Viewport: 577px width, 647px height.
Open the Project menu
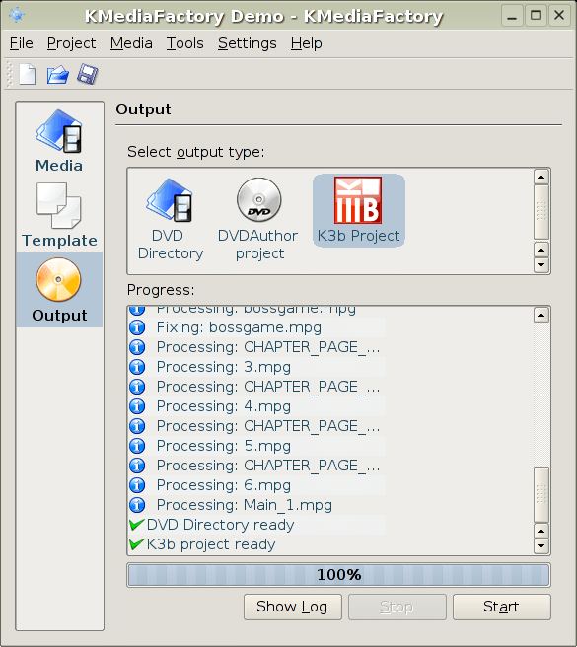pyautogui.click(x=71, y=43)
